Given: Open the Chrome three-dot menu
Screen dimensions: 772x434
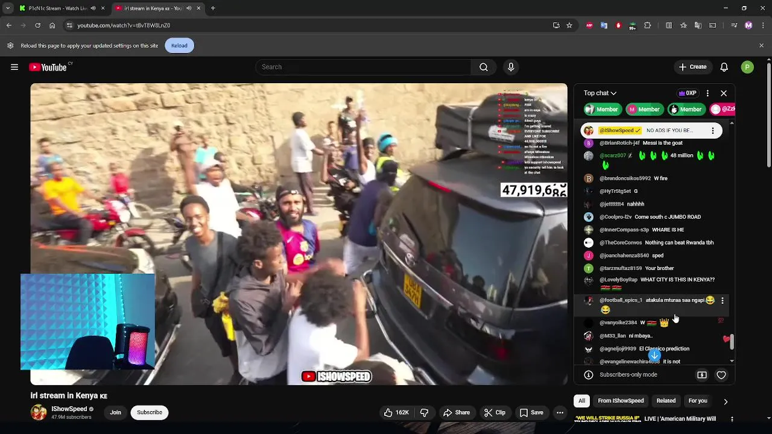Looking at the screenshot, I should tap(762, 25).
